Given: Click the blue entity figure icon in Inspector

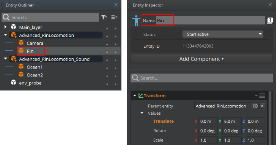Looking at the screenshot, I should point(136,20).
